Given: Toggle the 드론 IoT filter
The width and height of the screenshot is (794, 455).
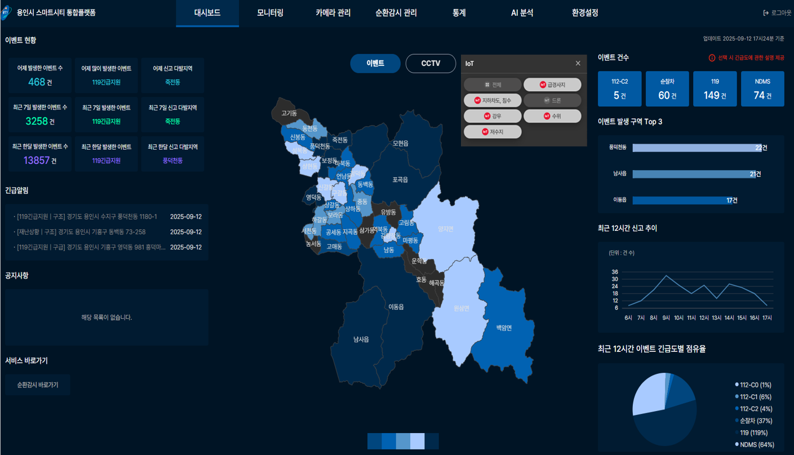Looking at the screenshot, I should point(552,100).
